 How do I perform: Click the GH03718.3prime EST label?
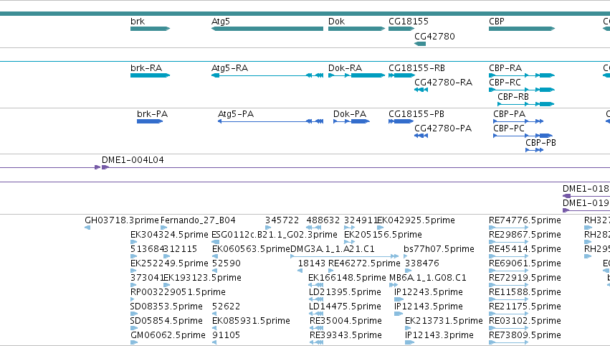[122, 220]
